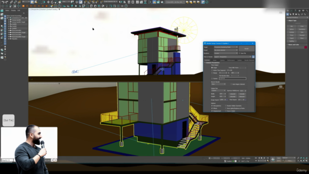Click the Render button in Render Setup
This screenshot has width=309, height=174.
(247, 48)
